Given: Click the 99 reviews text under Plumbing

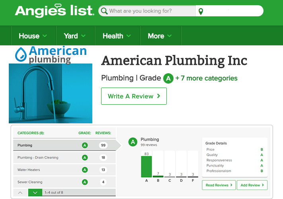Looking at the screenshot, I should (149, 145).
